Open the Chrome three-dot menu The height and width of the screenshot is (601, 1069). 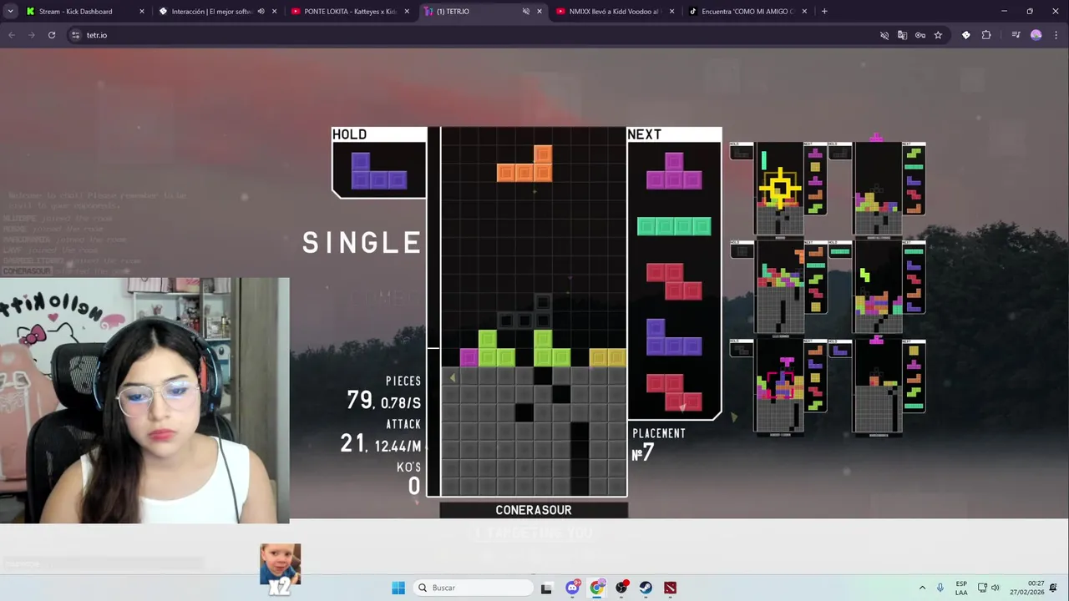pos(1054,35)
